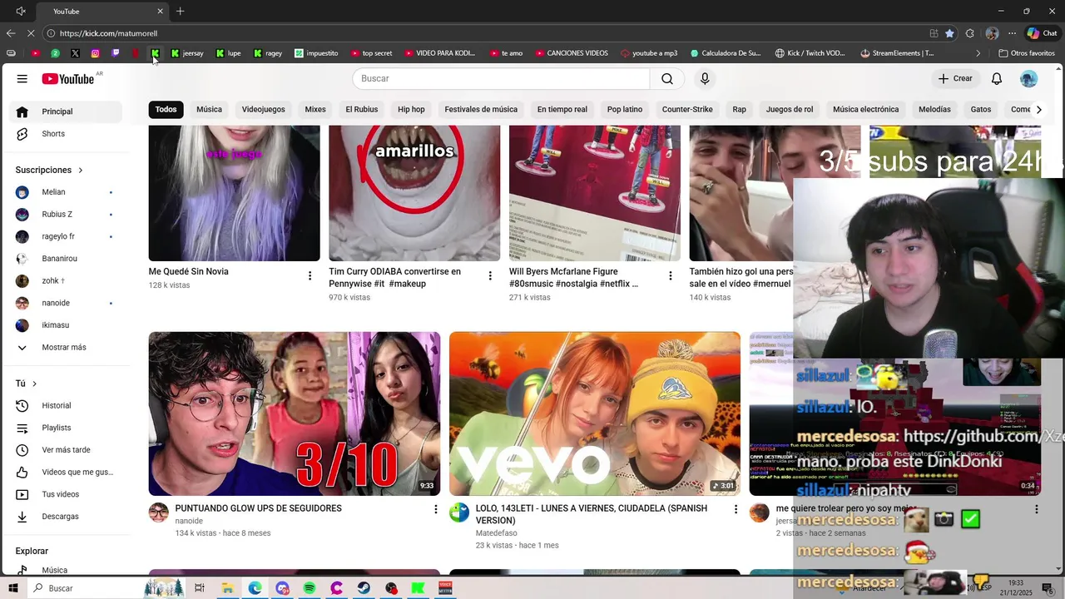Open the YouTube hamburger guide menu
Viewport: 1065px width, 599px height.
[x=22, y=78]
